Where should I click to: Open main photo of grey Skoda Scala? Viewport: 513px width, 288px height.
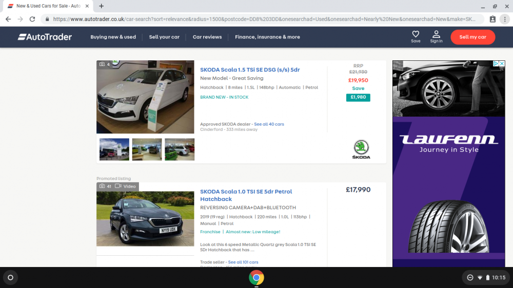(x=145, y=218)
